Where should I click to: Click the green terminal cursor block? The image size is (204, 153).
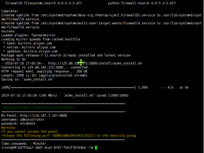coord(96,148)
